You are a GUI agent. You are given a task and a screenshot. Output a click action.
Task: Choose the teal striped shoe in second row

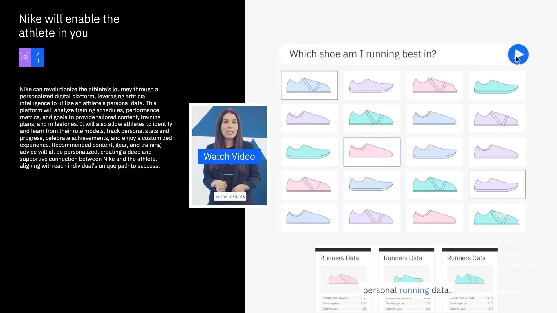pyautogui.click(x=372, y=119)
